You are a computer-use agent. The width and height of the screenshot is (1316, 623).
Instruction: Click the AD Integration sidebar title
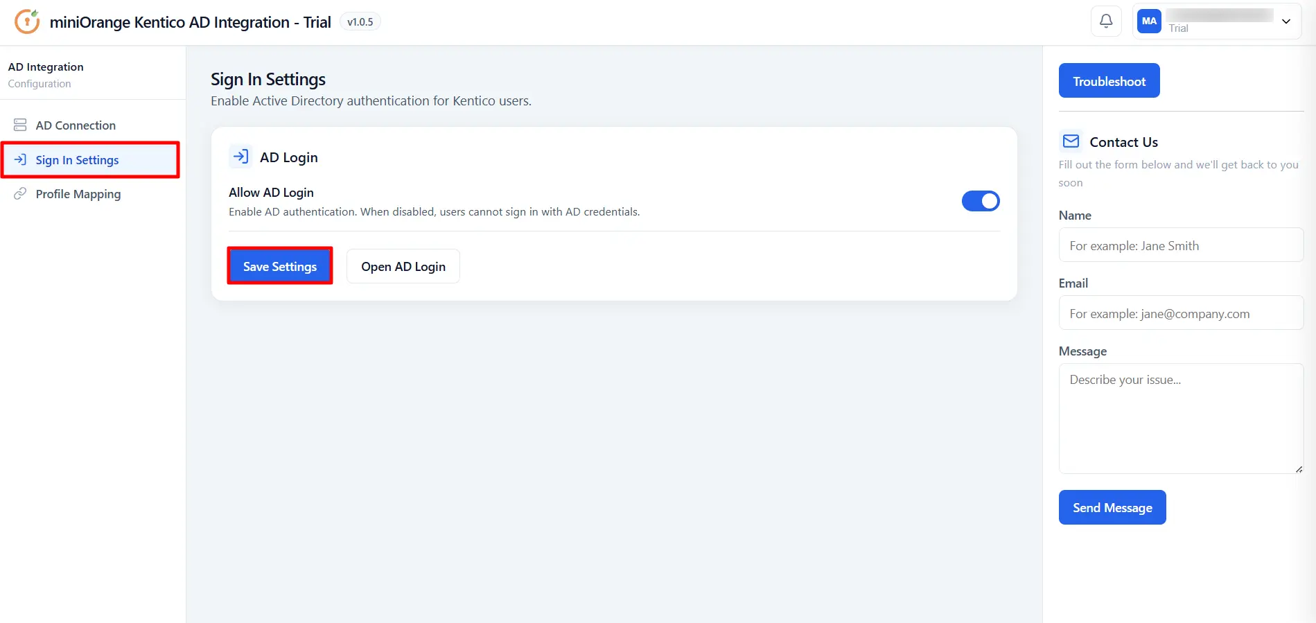click(x=46, y=67)
